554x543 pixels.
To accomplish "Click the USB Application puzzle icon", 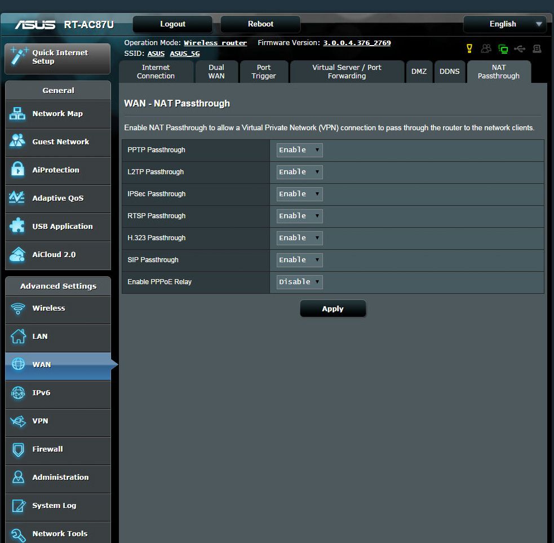I will (x=17, y=226).
